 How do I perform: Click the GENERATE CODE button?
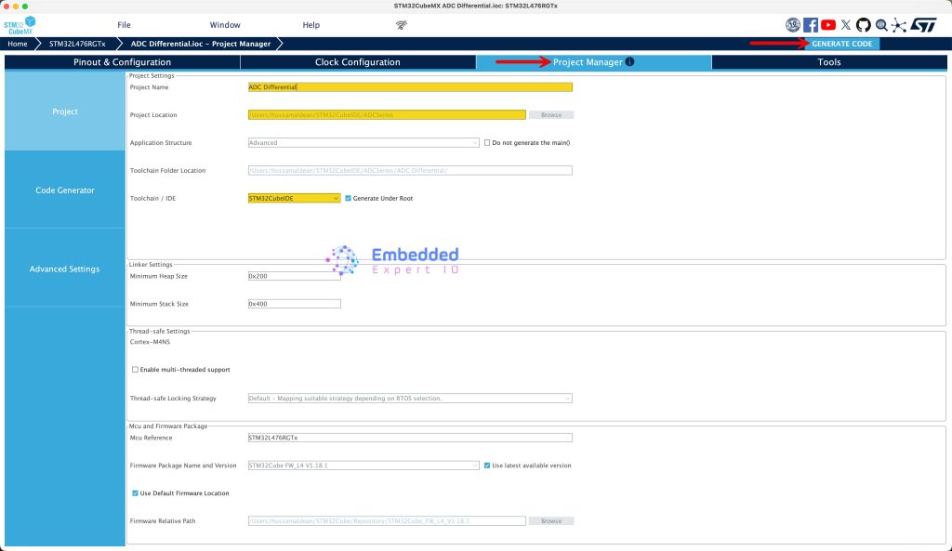pos(841,44)
